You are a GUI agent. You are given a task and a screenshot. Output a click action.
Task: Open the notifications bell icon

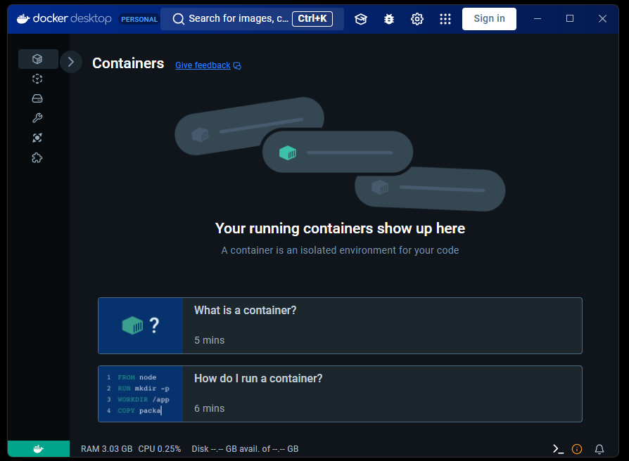[599, 449]
